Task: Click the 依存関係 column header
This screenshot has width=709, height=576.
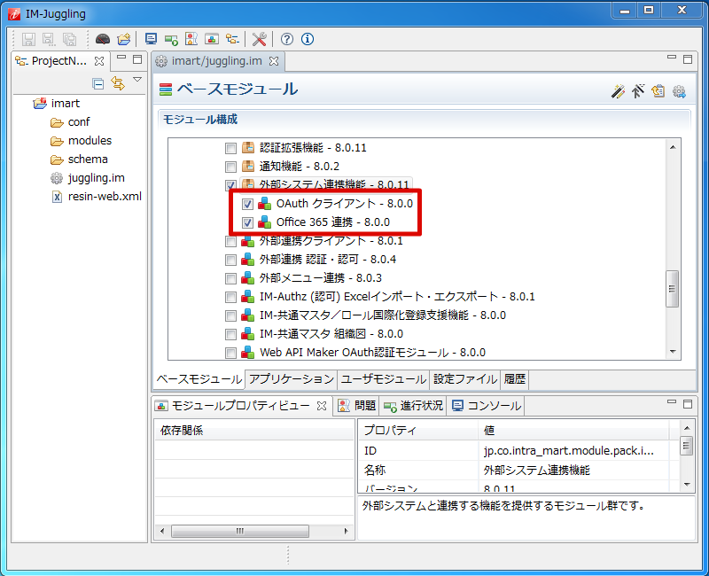Action: pos(254,431)
